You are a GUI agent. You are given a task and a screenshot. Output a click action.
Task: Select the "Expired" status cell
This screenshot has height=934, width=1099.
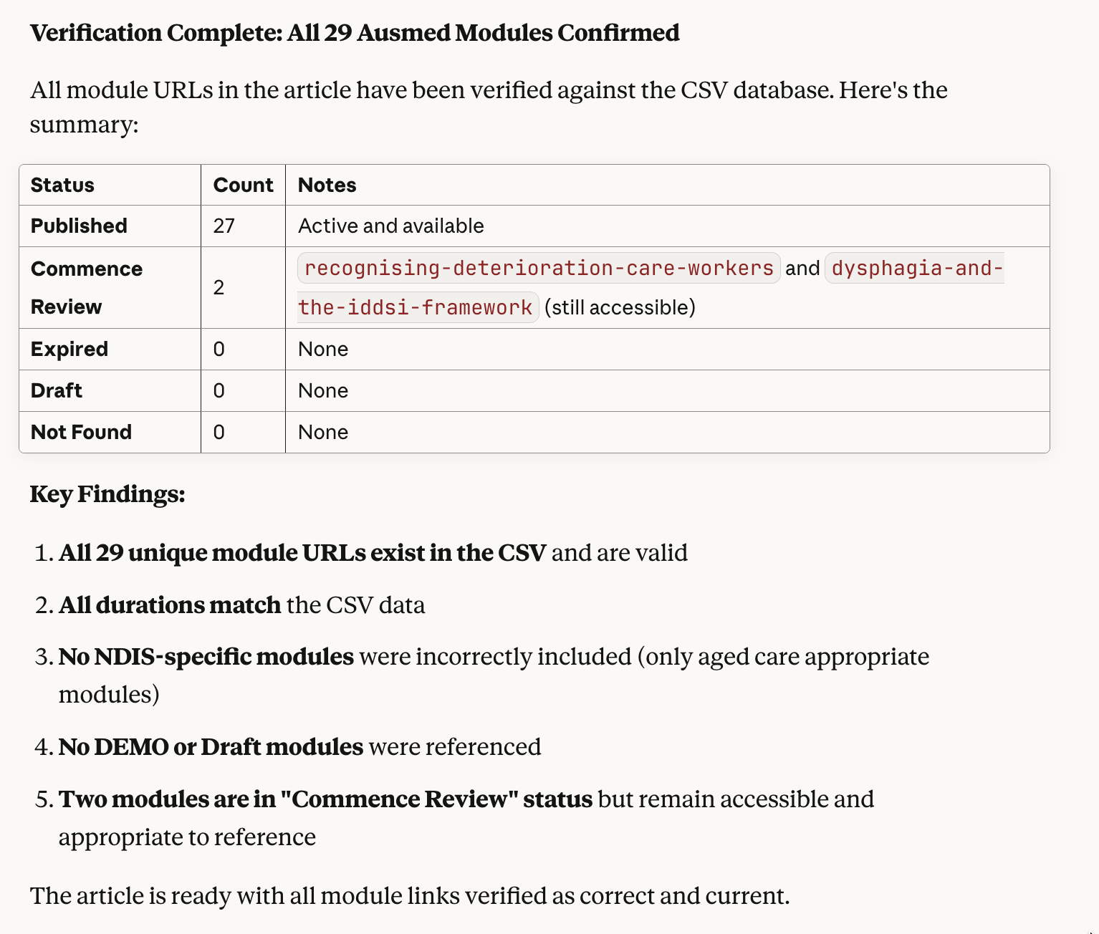69,350
